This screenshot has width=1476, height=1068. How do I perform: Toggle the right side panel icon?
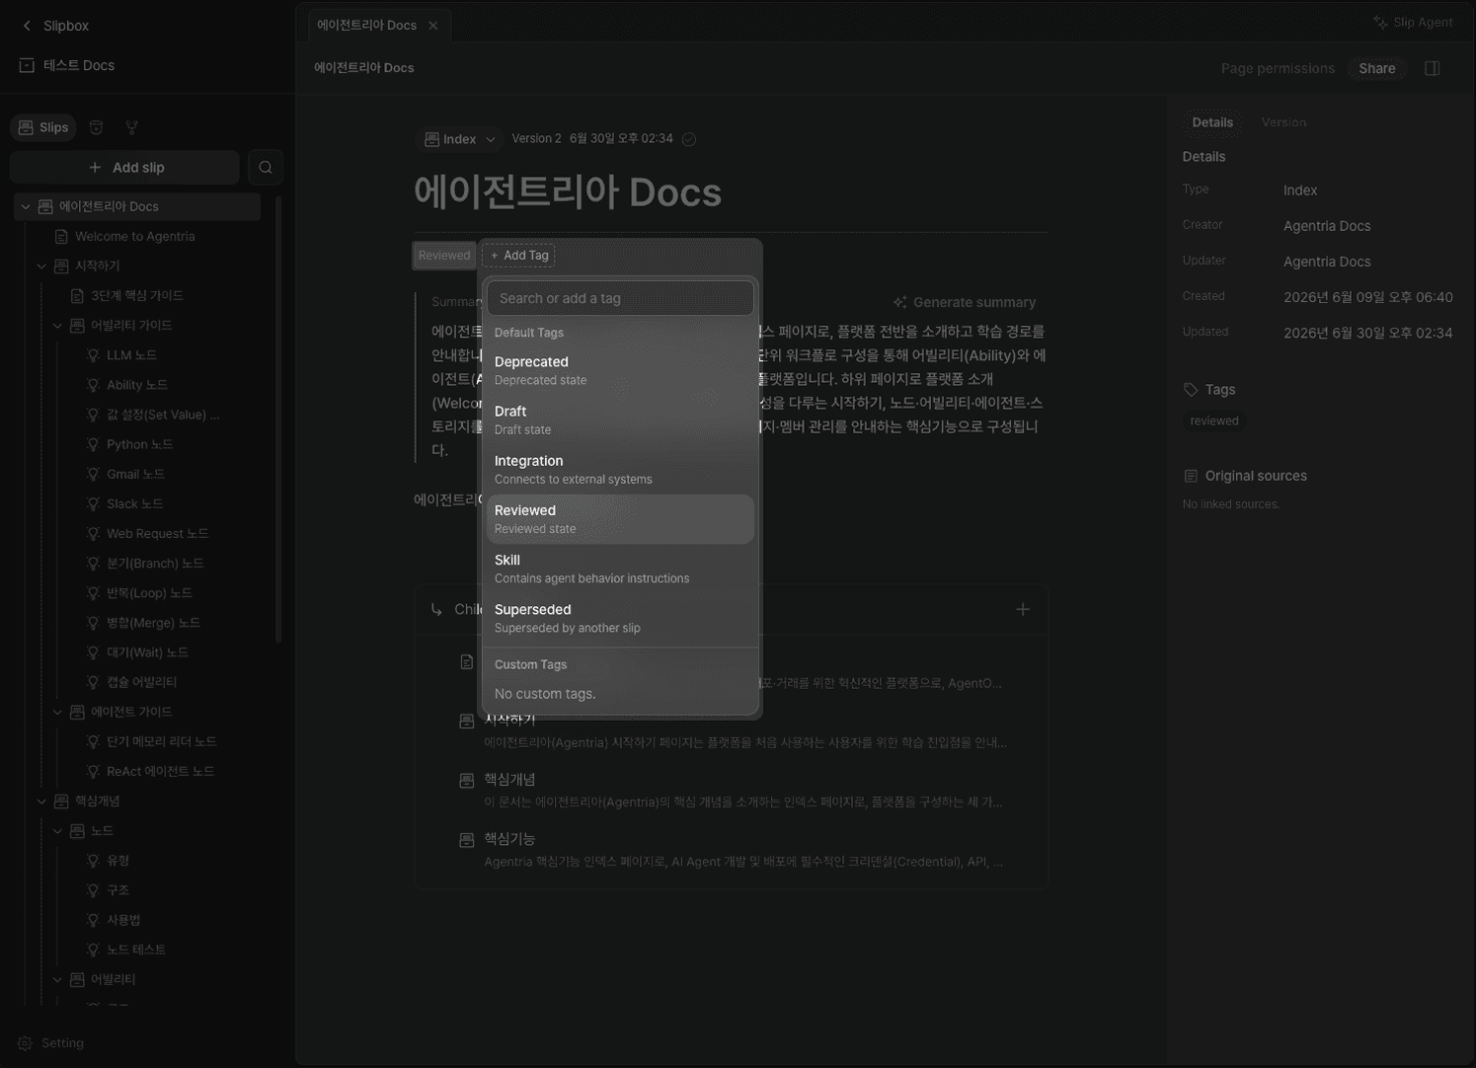(x=1432, y=68)
